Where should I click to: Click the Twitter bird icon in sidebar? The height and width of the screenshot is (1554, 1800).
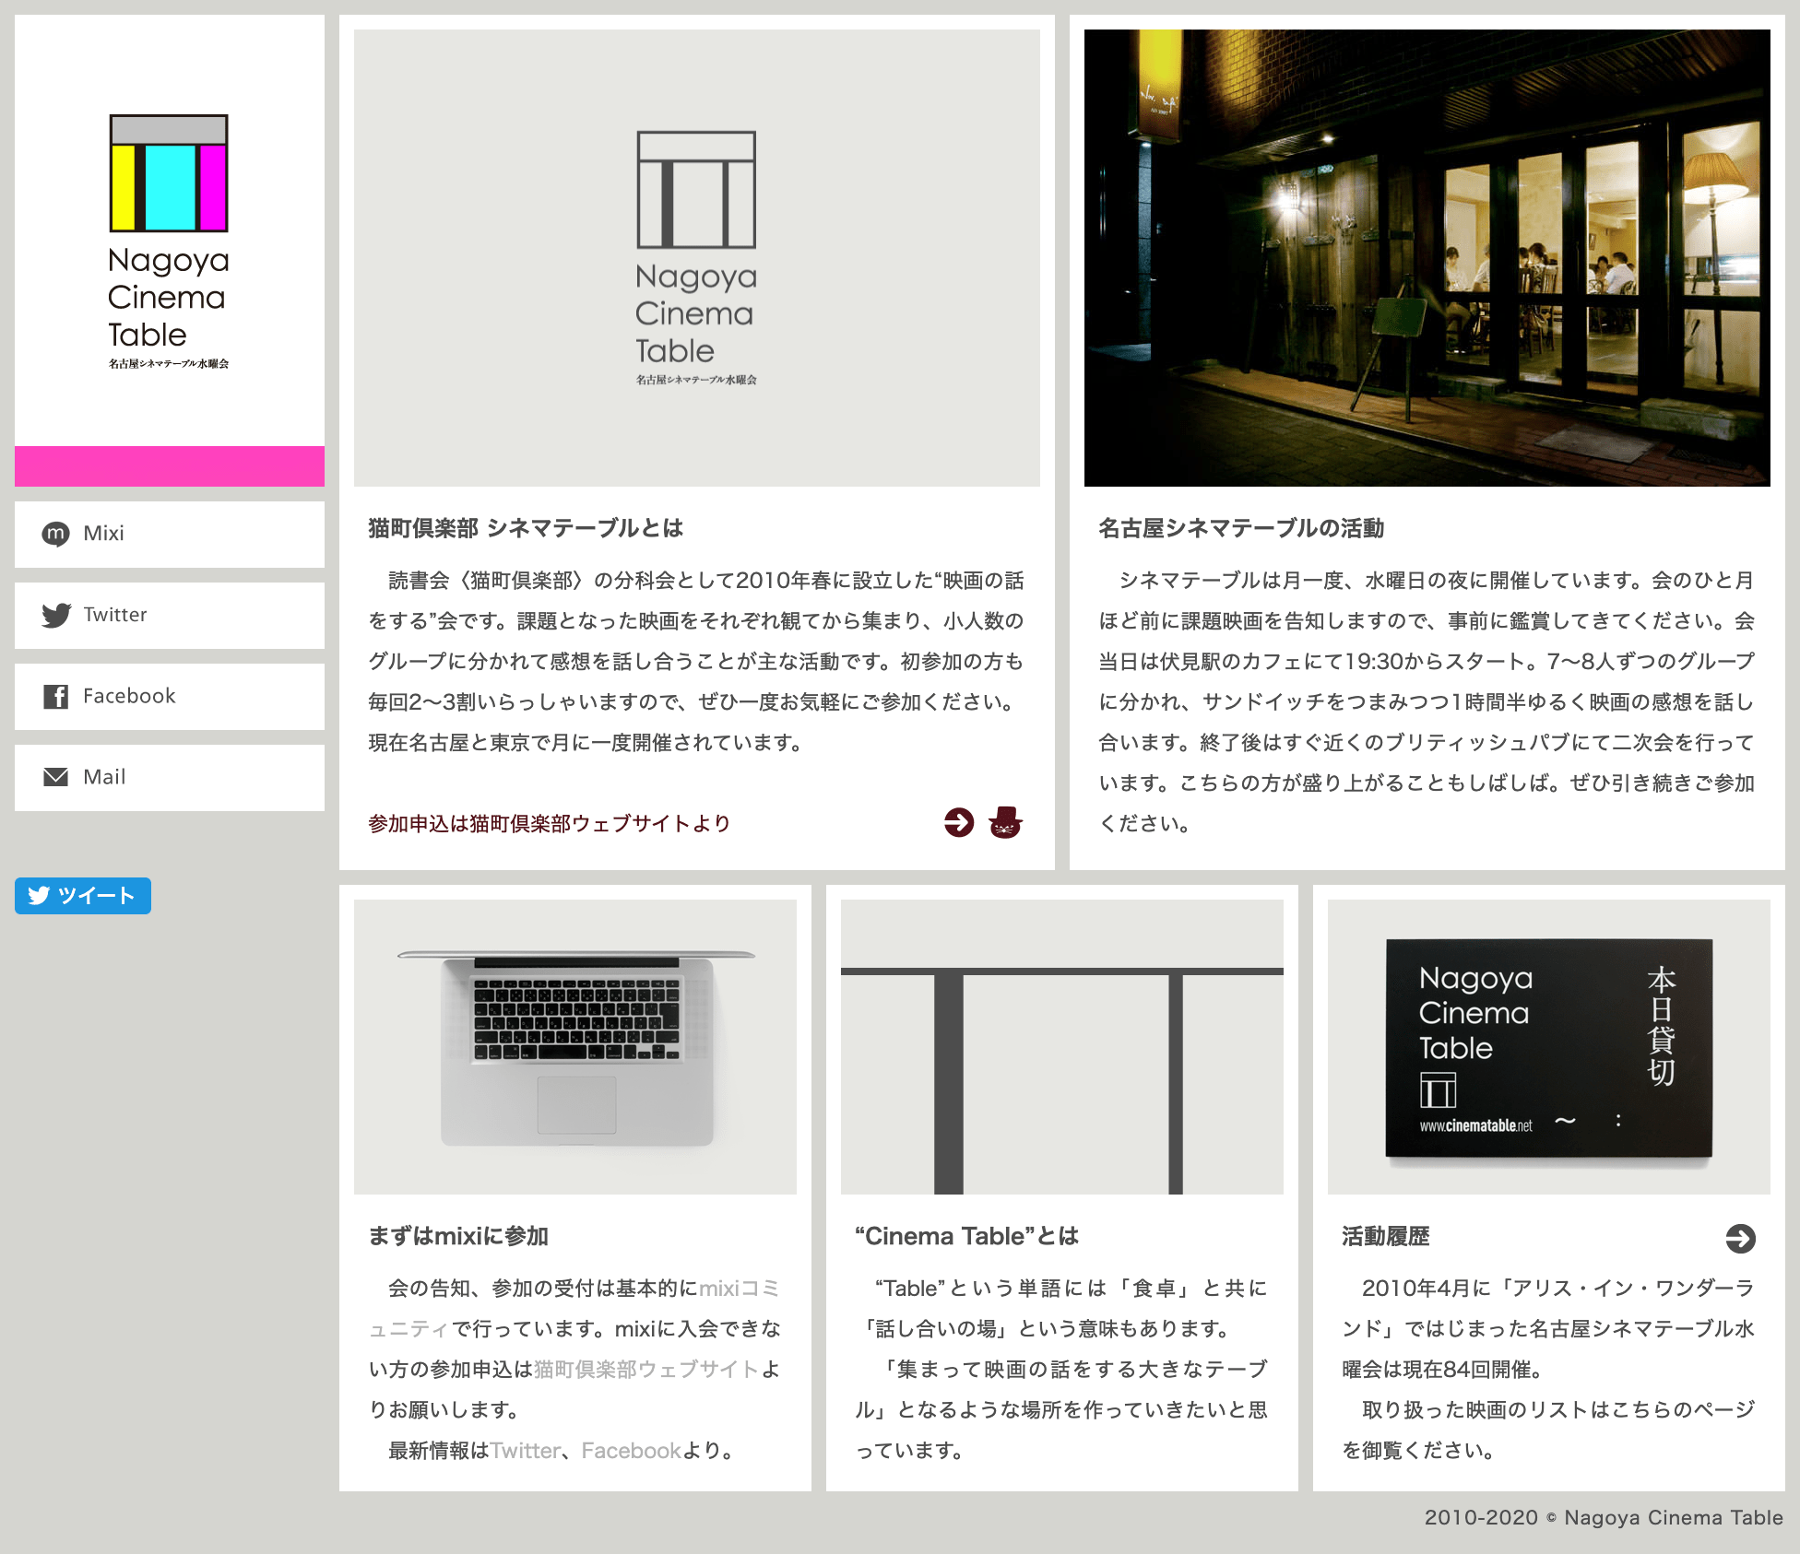pos(57,616)
